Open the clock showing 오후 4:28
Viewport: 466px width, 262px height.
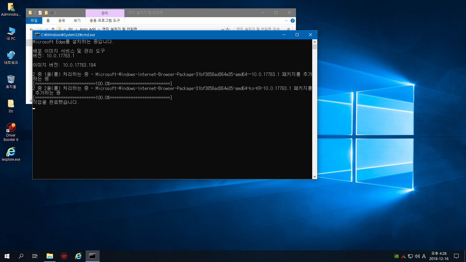point(439,256)
